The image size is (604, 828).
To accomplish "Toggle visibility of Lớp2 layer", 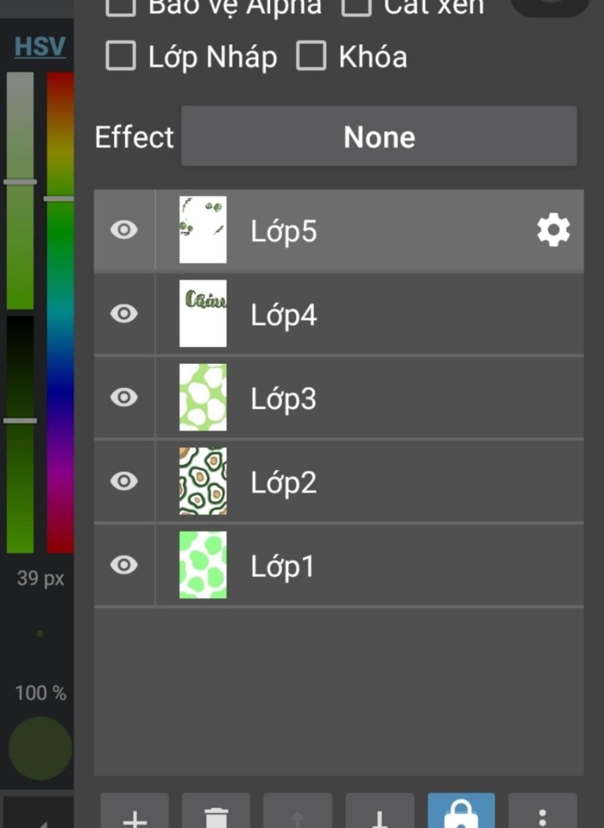I will coord(124,481).
